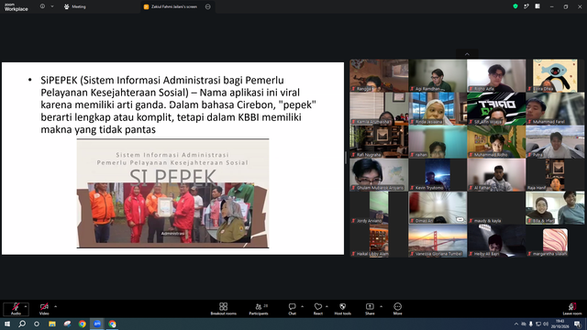Image resolution: width=587 pixels, height=330 pixels.
Task: Select margaretha's pink avatar tile
Action: pos(555,240)
